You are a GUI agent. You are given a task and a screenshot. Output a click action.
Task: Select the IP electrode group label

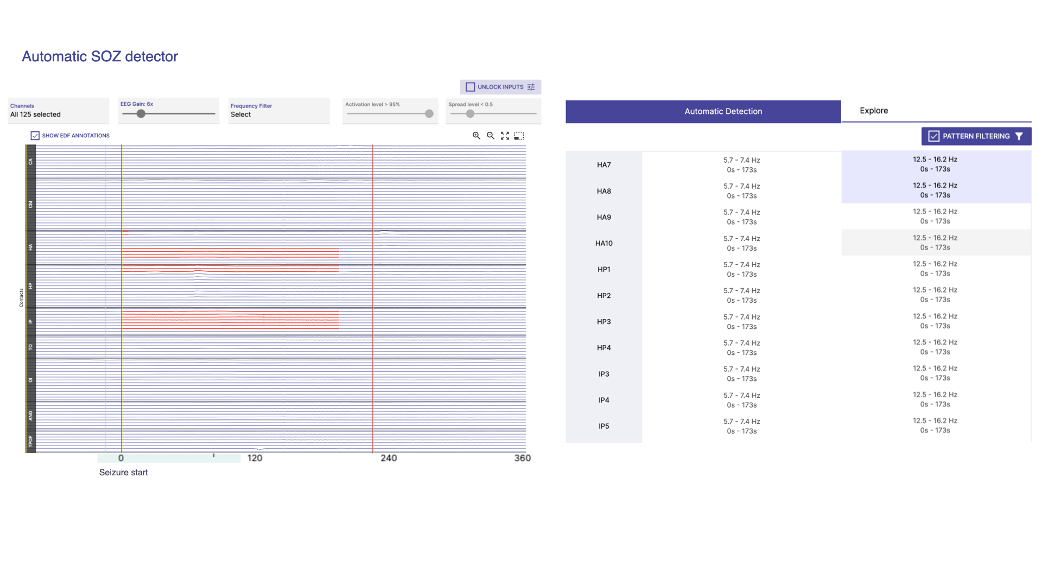point(30,322)
